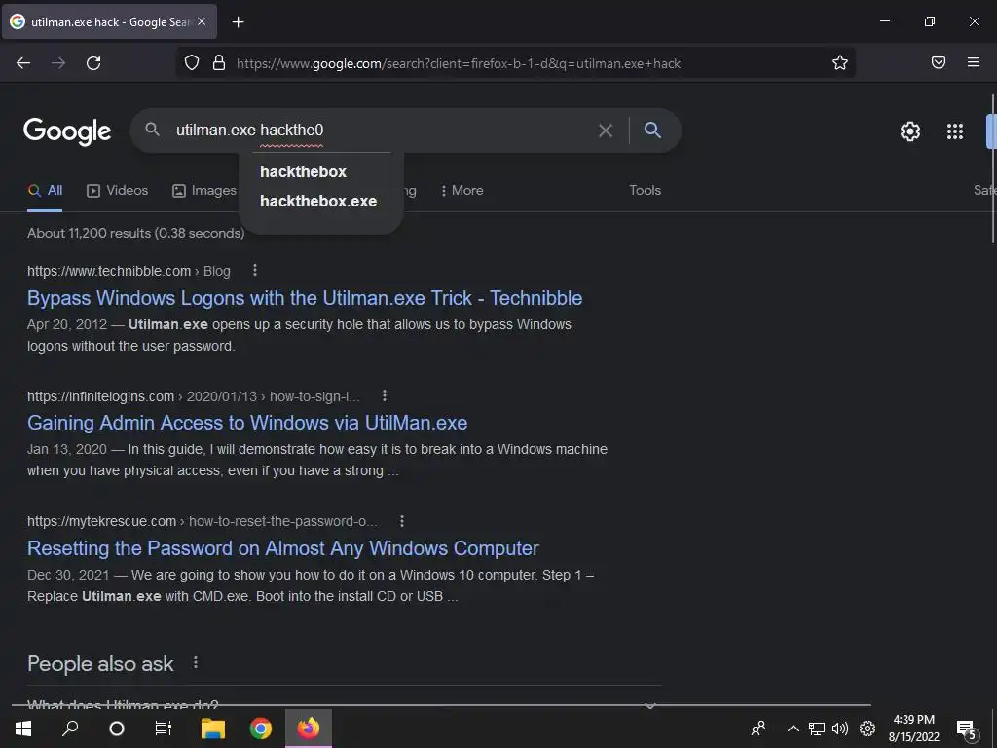Click the Firefox address bar URL
This screenshot has height=748, width=997.
point(459,63)
